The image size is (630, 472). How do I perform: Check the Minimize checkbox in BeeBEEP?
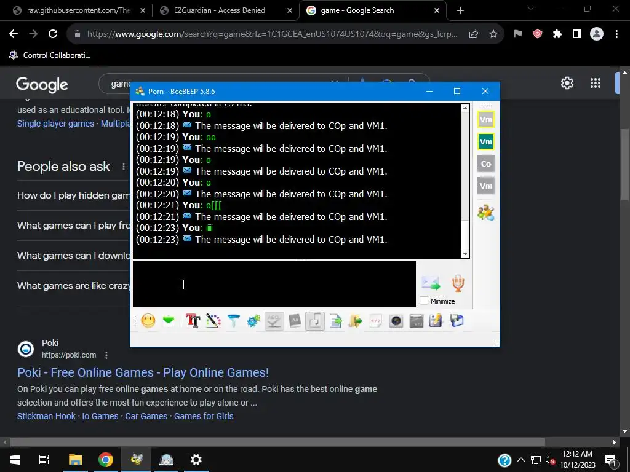(x=424, y=301)
